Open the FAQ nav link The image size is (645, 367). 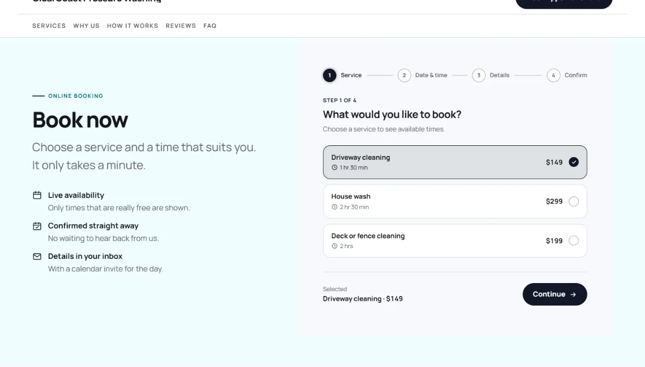(210, 26)
